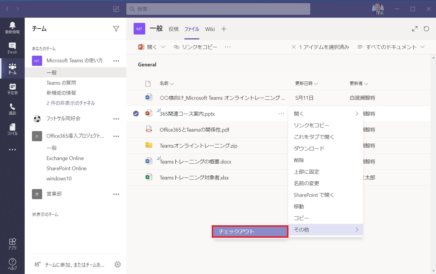Click the X to clear selected items

[x=294, y=47]
